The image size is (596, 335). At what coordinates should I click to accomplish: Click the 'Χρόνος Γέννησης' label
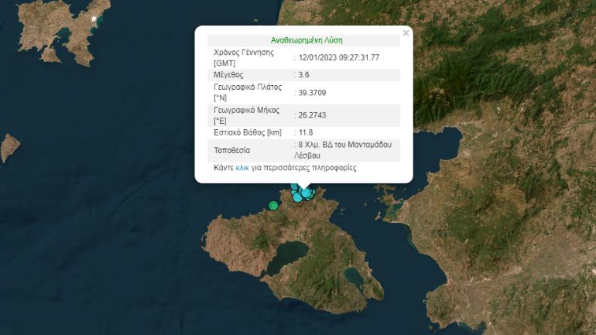[244, 53]
